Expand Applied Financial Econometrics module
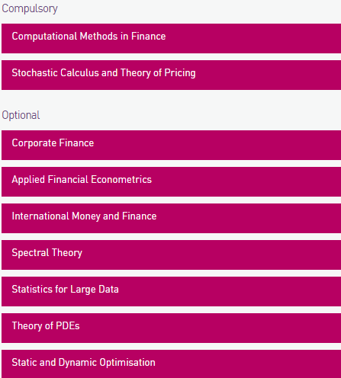The height and width of the screenshot is (378, 341). pyautogui.click(x=171, y=181)
